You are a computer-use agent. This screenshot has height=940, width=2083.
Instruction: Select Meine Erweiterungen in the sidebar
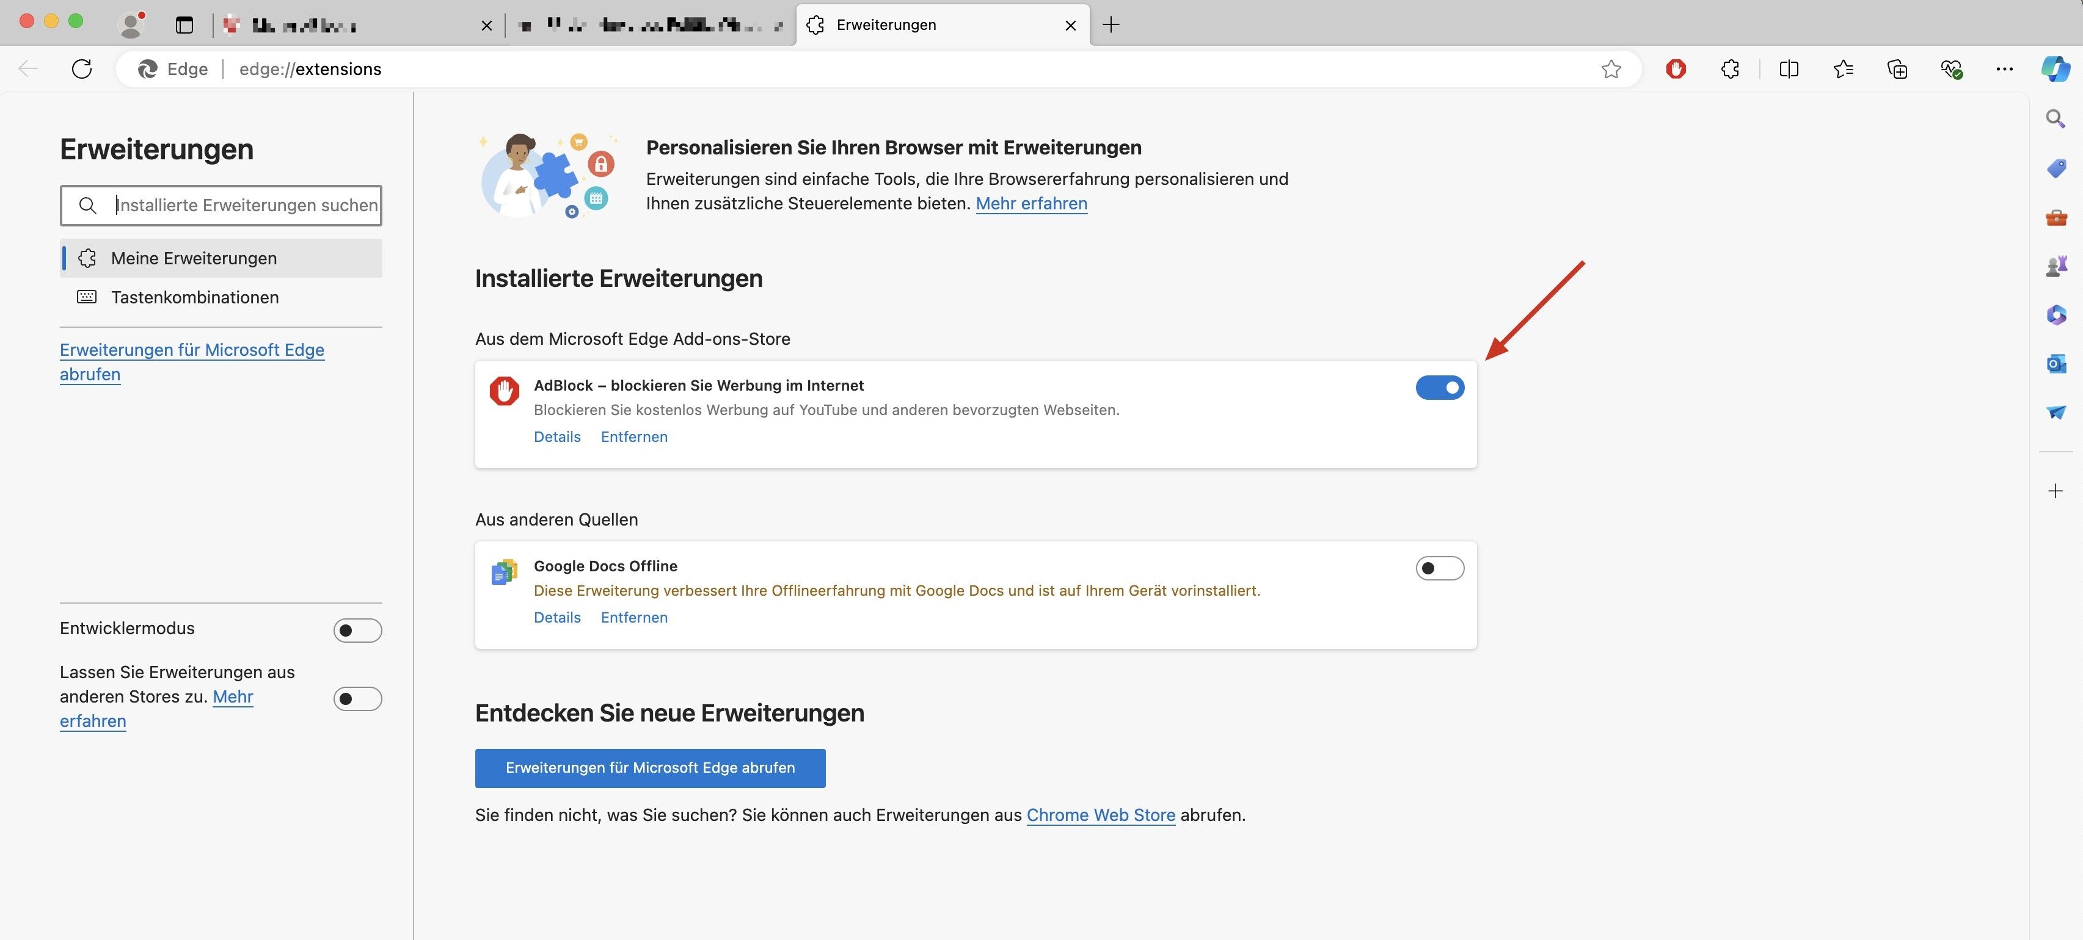(x=194, y=259)
